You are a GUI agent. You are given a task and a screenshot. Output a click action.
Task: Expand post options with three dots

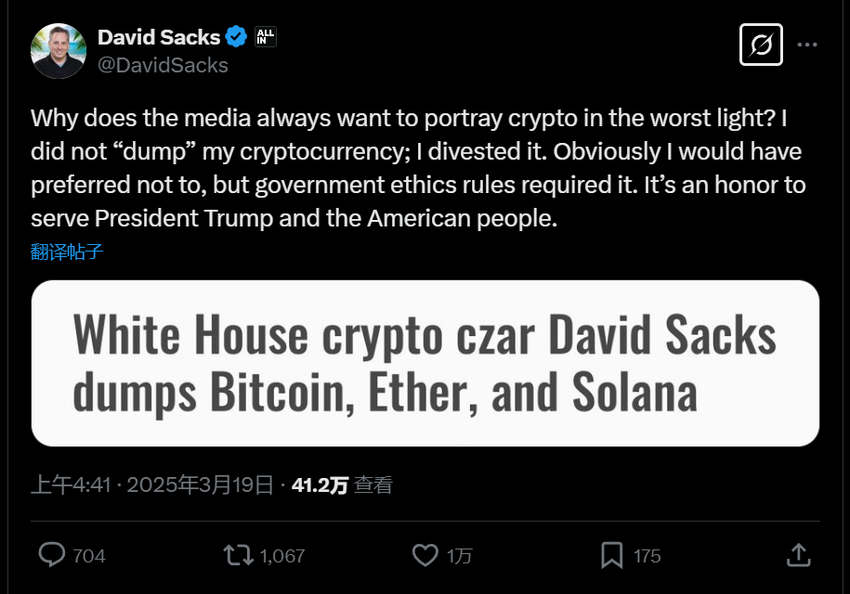pyautogui.click(x=806, y=44)
